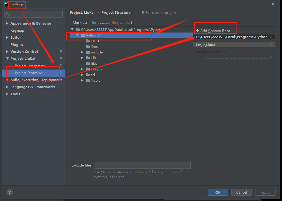Remove the venv excluded folder entry
Screen dimensions: 282x201
coord(271,57)
